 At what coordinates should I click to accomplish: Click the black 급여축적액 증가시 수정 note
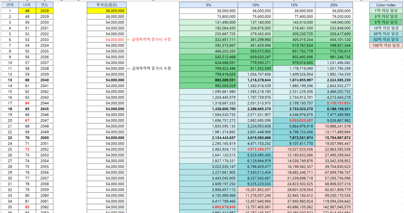(149, 68)
